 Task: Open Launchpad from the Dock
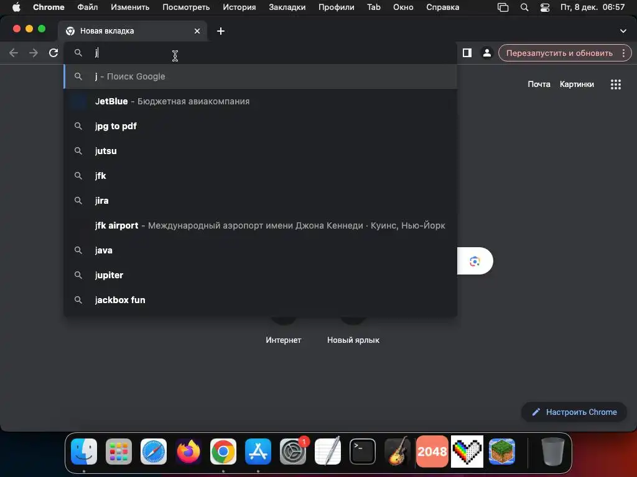pyautogui.click(x=119, y=451)
